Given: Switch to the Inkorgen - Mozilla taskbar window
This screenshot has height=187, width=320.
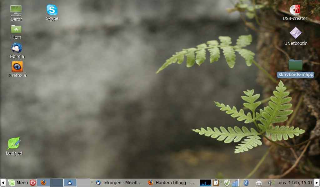Looking at the screenshot, I should coord(119,183).
